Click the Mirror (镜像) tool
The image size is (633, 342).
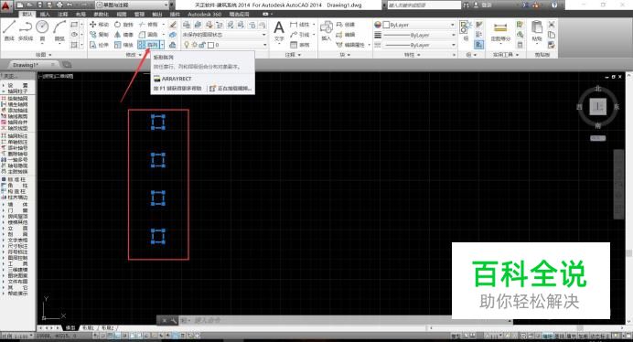[x=123, y=35]
